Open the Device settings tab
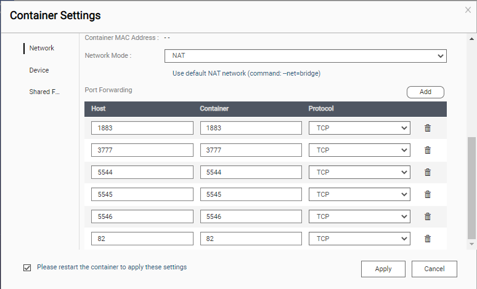 pos(39,70)
